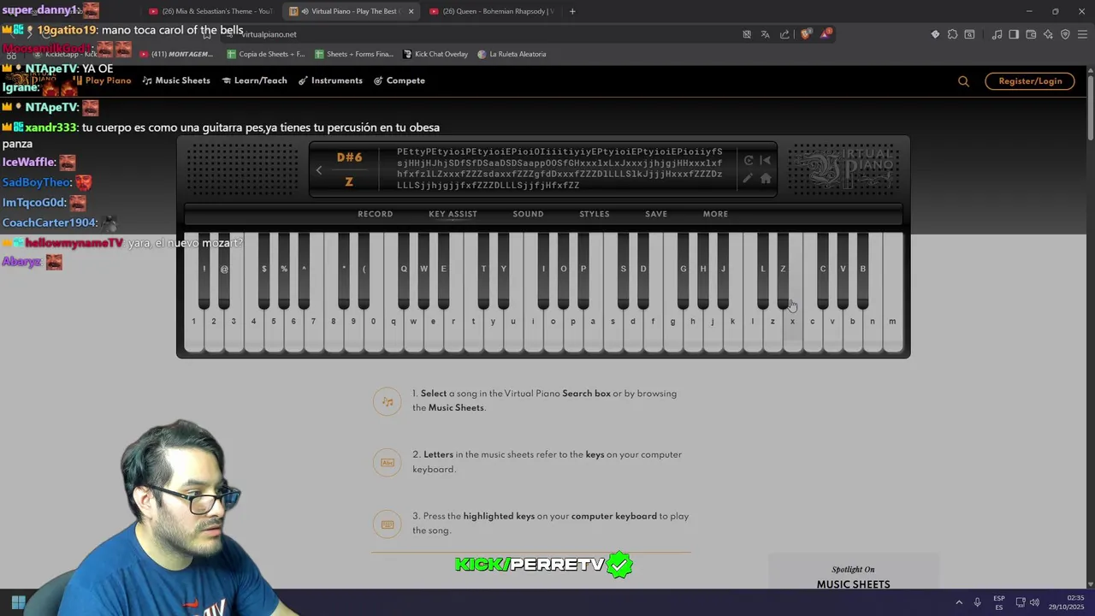Image resolution: width=1095 pixels, height=616 pixels.
Task: Click the Brave VPN shield icon
Action: [1065, 34]
